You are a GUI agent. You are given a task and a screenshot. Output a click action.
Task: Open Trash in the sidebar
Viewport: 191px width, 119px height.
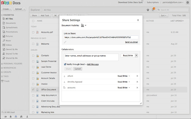(x=5, y=81)
